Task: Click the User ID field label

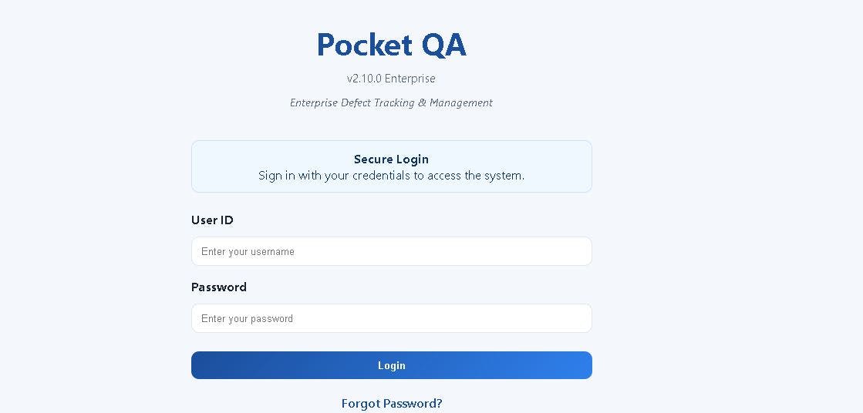Action: pyautogui.click(x=212, y=220)
